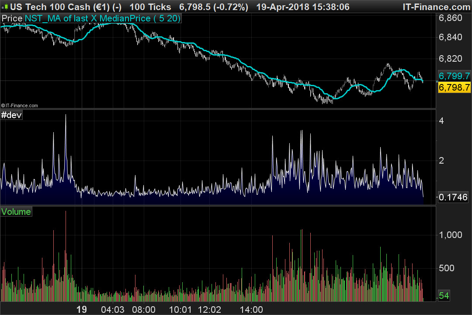Viewport: 472px width, 315px height.
Task: Click the 14:00 label on the time axis
Action: (x=251, y=309)
